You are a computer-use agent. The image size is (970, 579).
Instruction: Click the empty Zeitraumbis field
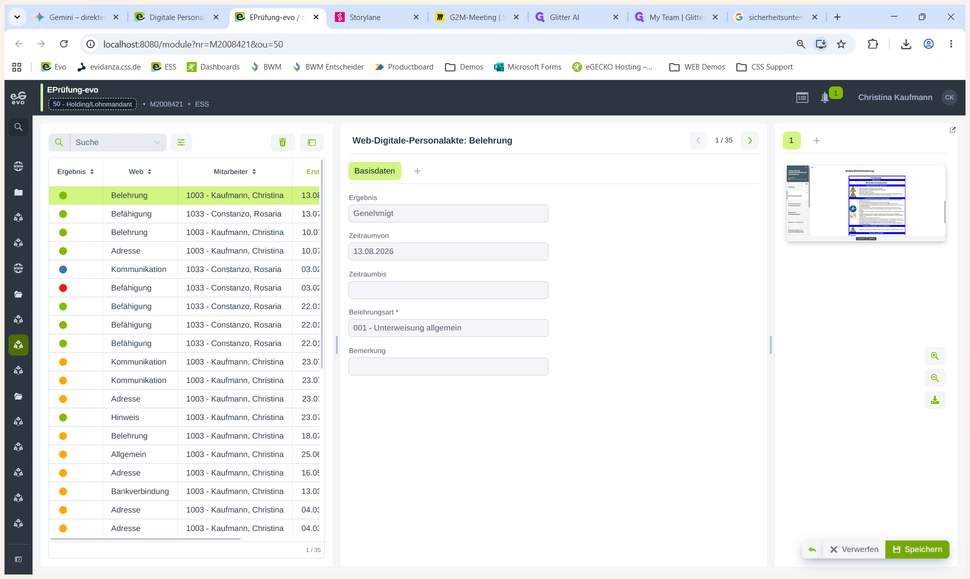448,290
